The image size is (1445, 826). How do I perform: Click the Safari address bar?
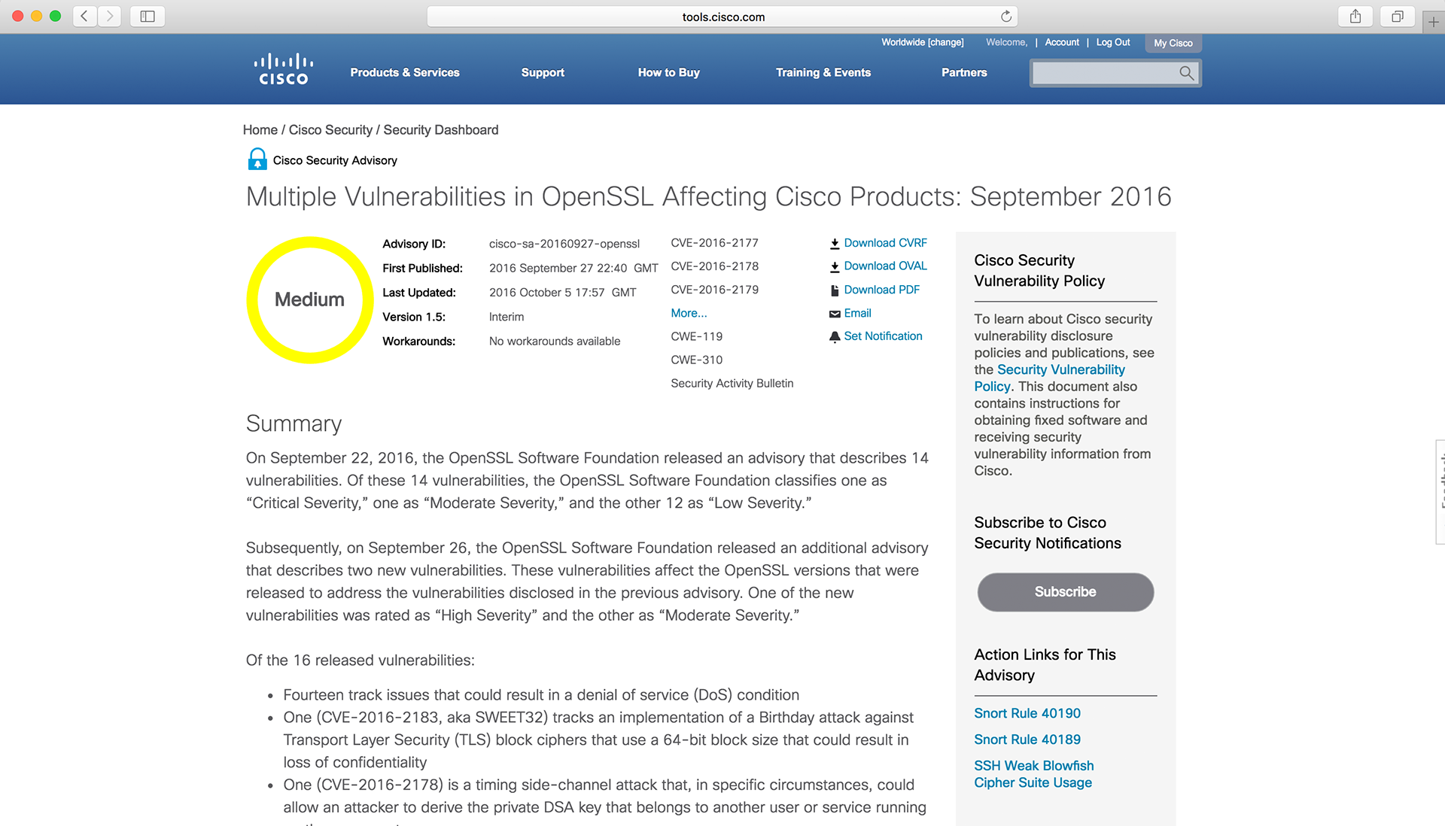pyautogui.click(x=722, y=17)
